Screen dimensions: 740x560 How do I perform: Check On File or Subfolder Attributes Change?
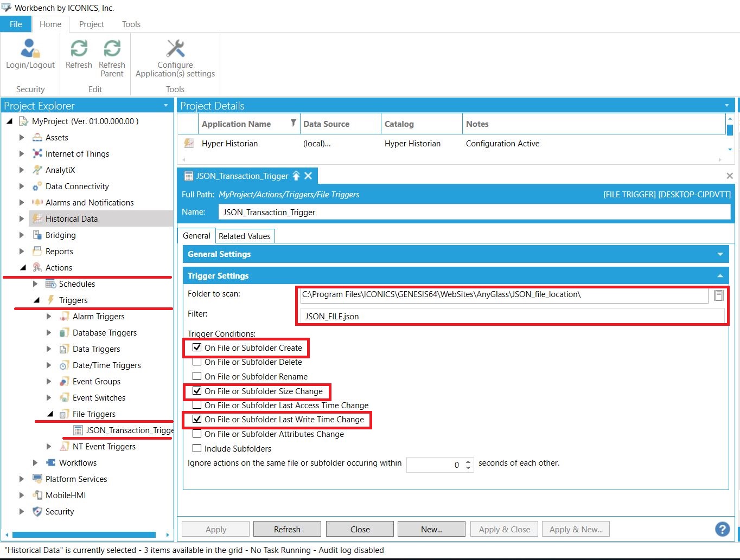(197, 434)
